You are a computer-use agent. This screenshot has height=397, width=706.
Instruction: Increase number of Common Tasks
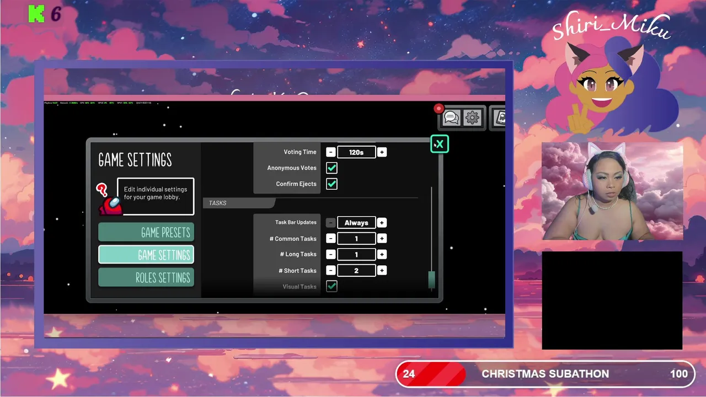pyautogui.click(x=382, y=239)
